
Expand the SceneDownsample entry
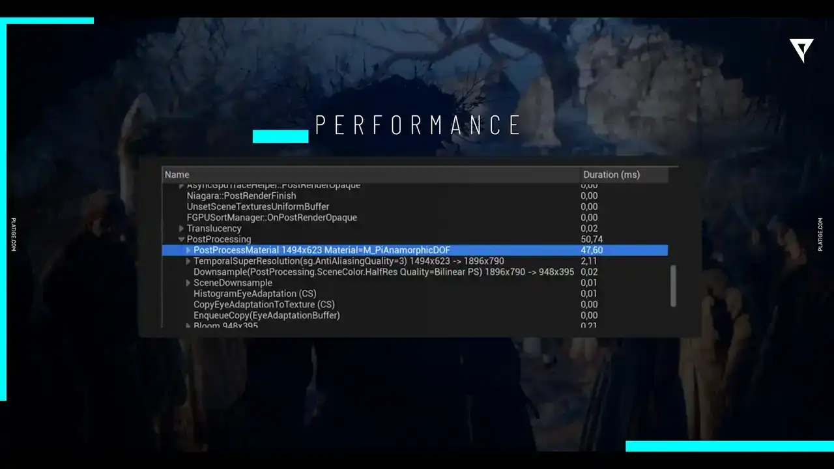(x=188, y=283)
